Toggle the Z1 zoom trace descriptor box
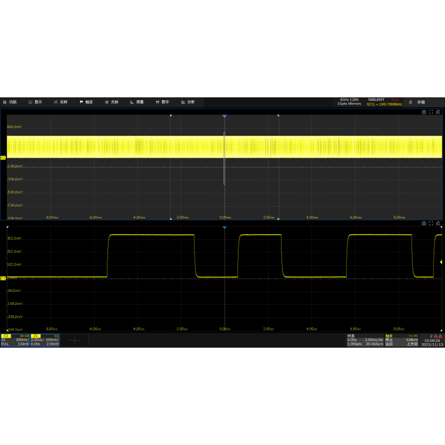Viewport: 445px width, 445px height. coord(44,340)
